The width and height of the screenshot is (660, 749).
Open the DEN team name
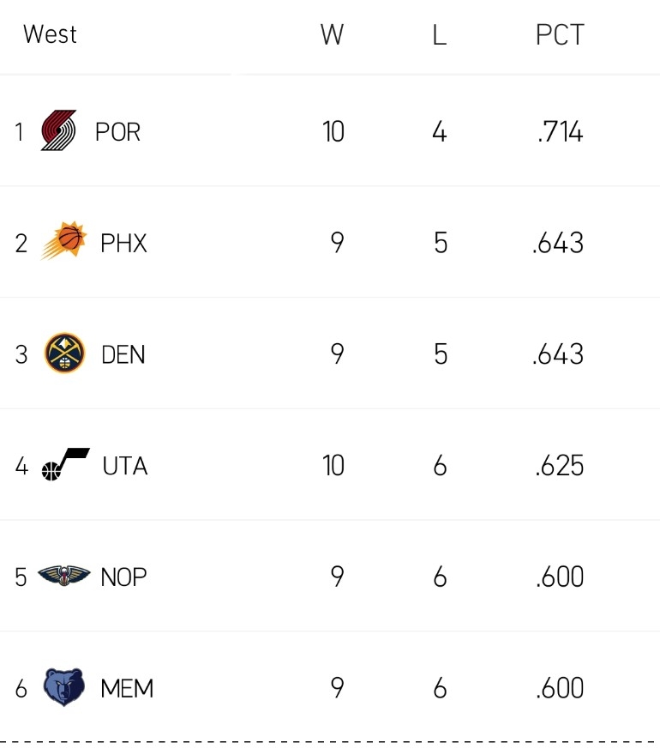click(123, 354)
